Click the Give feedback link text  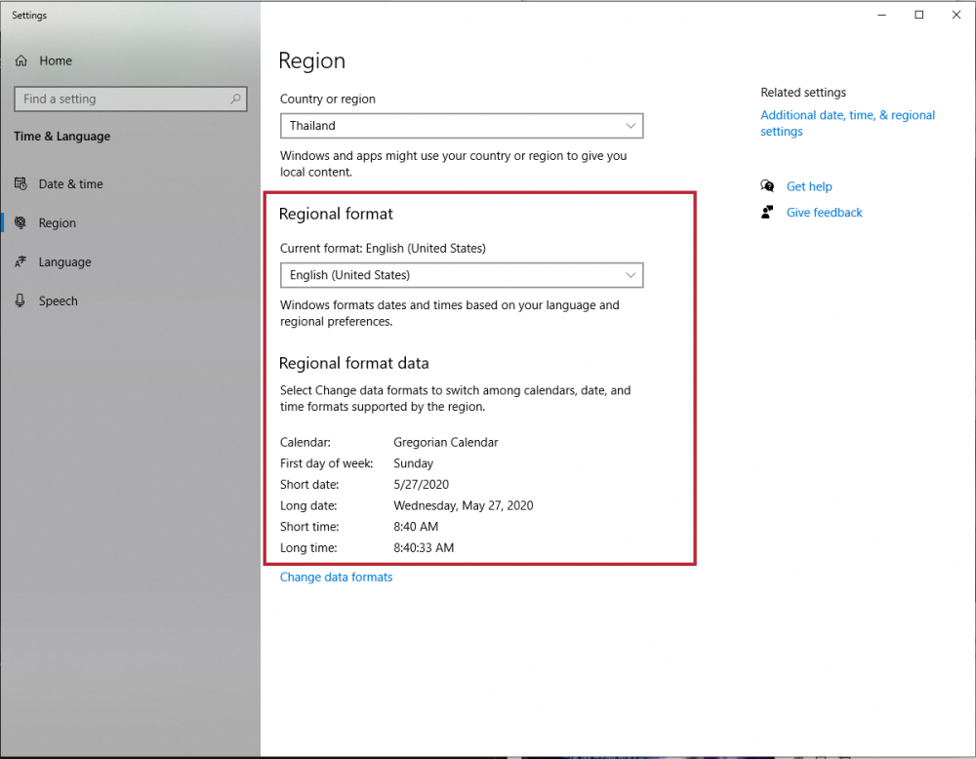pos(824,212)
